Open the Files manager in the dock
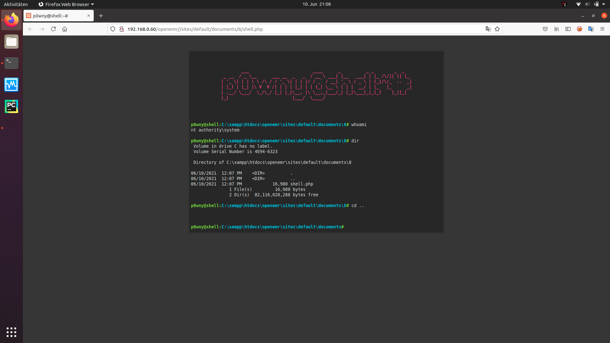 (11, 42)
